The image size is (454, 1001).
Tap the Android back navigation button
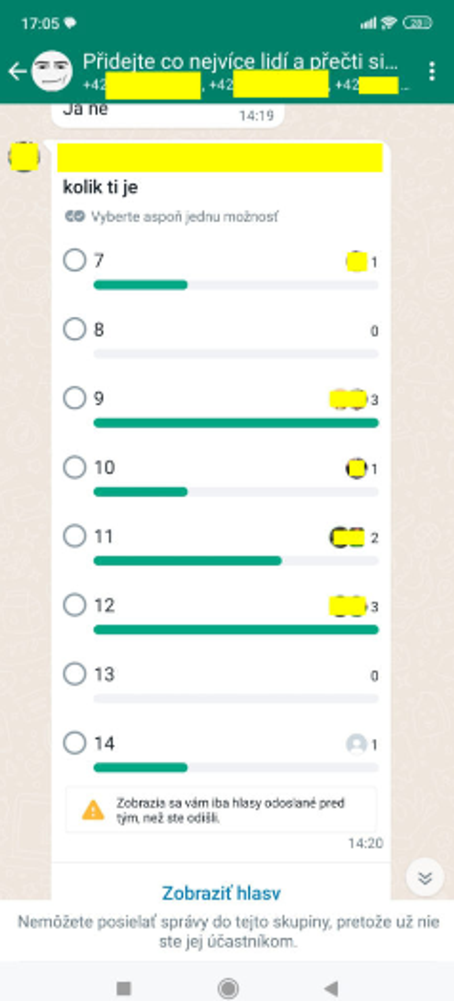pyautogui.click(x=332, y=988)
